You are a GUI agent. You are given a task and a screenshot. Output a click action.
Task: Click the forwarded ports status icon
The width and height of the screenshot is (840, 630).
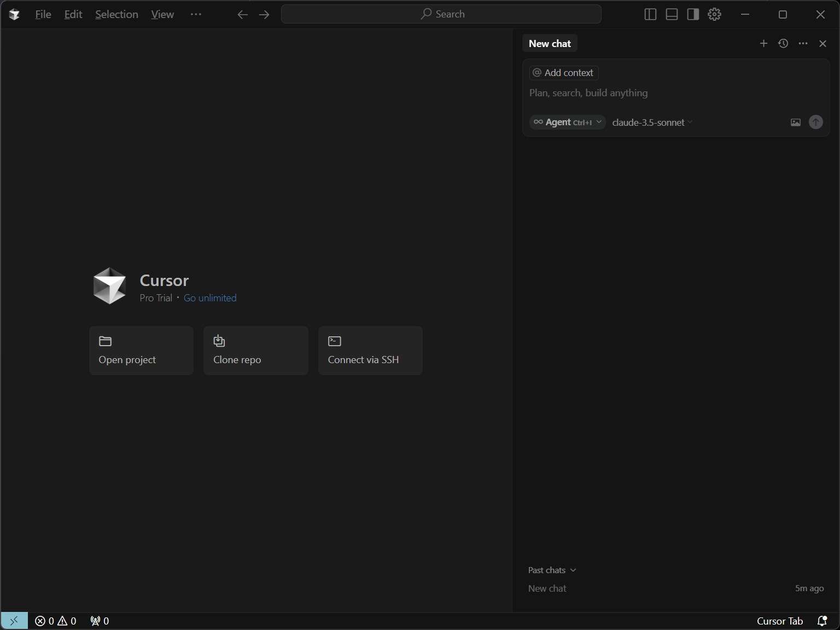100,621
